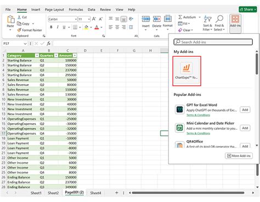Switch to the Review tab
Viewport: 260px width, 202px height.
tap(105, 9)
